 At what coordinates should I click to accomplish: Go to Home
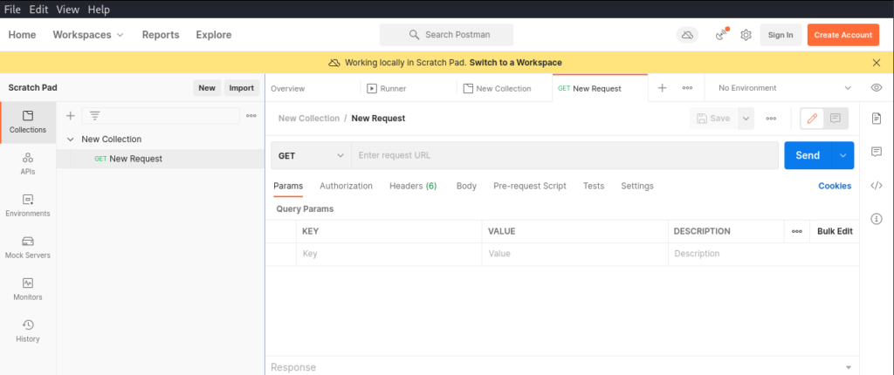tap(22, 35)
